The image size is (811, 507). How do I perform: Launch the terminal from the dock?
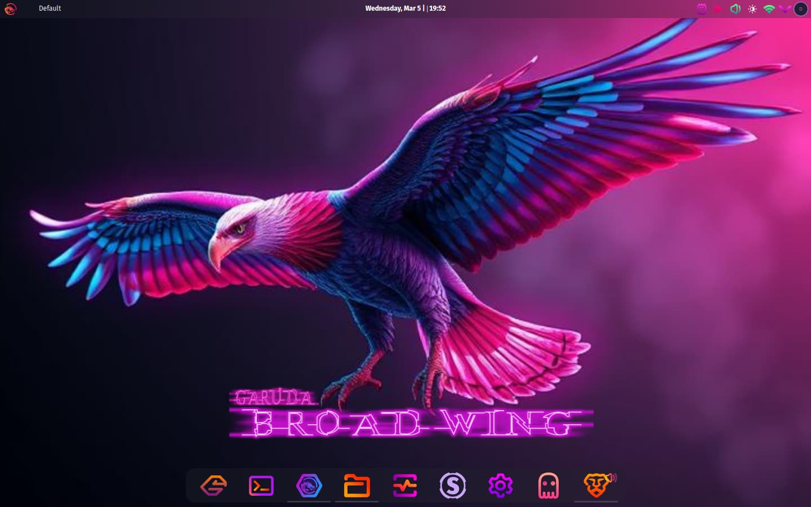pyautogui.click(x=261, y=486)
